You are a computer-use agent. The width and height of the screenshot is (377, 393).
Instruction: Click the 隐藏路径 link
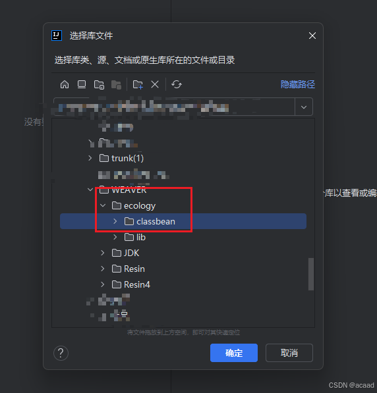[x=298, y=84]
